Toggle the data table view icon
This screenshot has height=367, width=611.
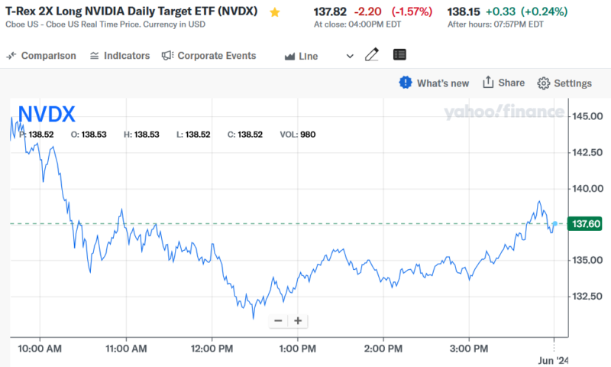(x=399, y=55)
